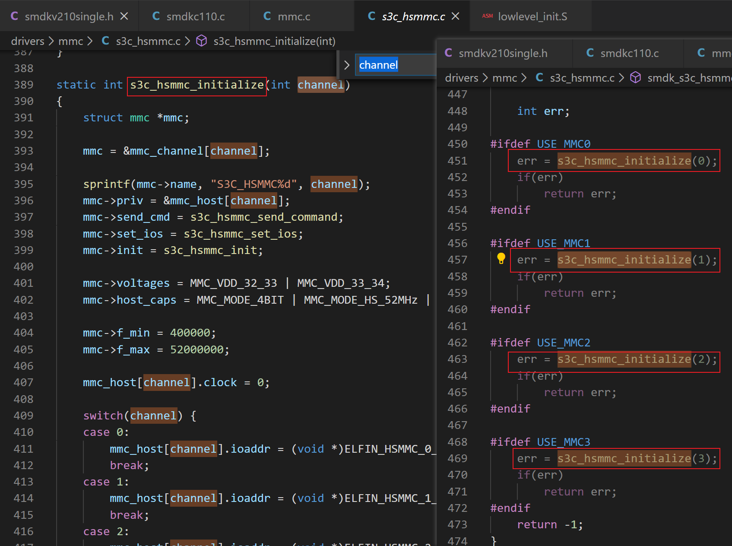This screenshot has height=546, width=732.
Task: Expand the find widget replace toggle arrow
Action: [346, 65]
